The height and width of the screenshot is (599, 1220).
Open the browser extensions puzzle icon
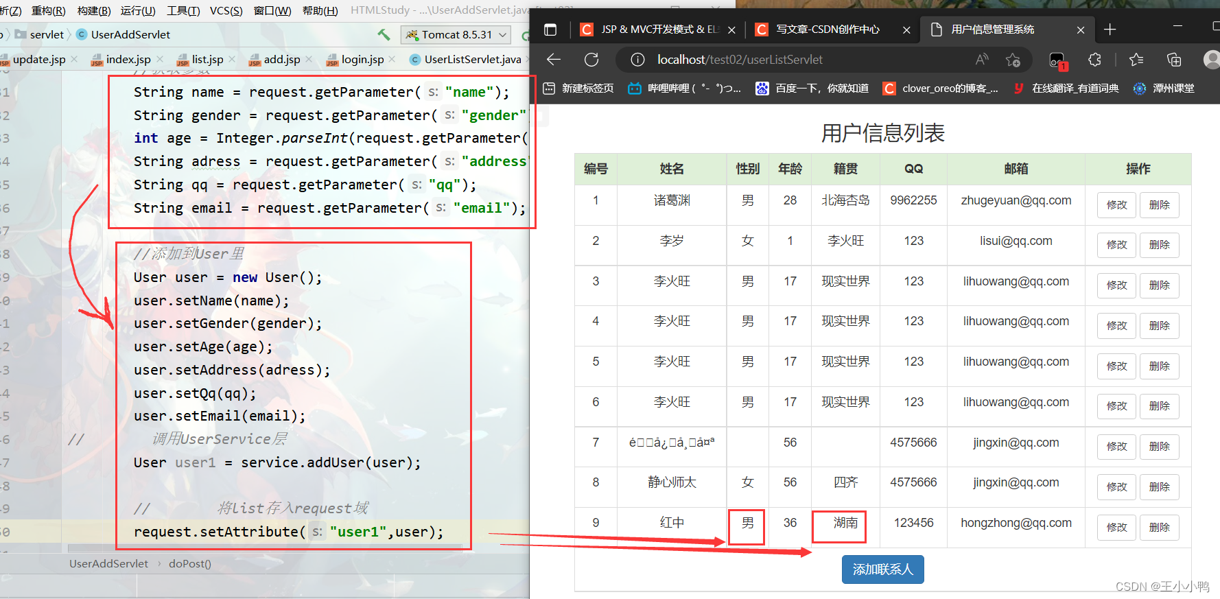coord(1095,60)
